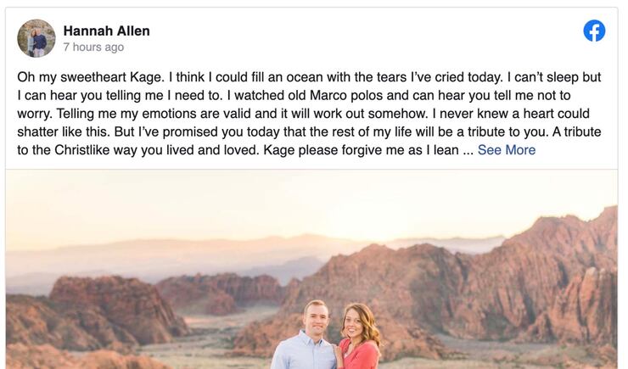Click the Facebook logo icon
The image size is (628, 369).
point(594,31)
